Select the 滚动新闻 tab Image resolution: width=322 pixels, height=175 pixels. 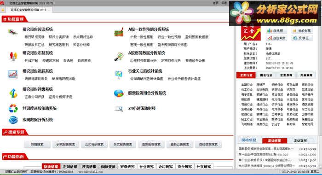[x=300, y=140]
